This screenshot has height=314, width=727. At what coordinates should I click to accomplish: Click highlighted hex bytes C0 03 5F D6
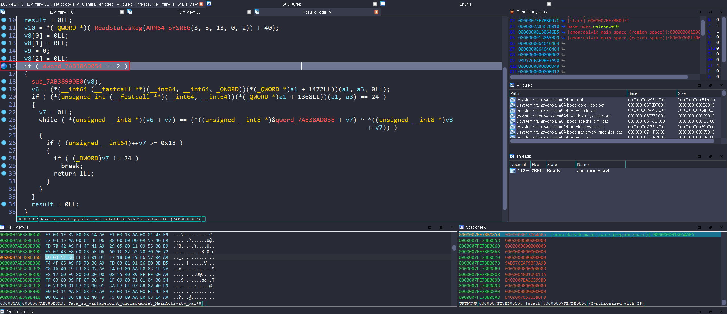coord(59,257)
